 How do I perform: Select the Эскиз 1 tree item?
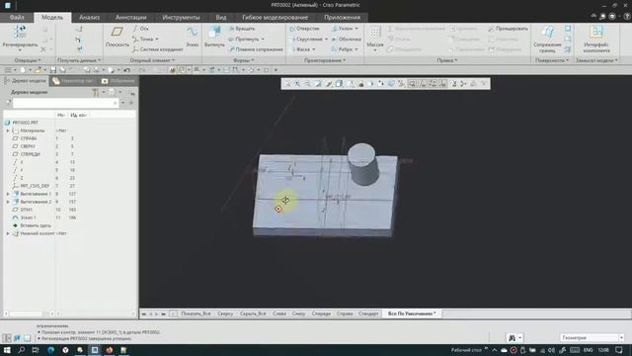[x=28, y=218]
